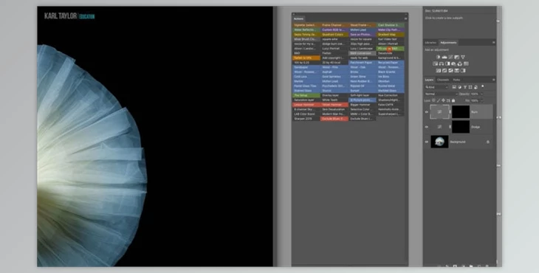This screenshot has width=539, height=273.
Task: Hide the Background layer
Action: point(427,142)
